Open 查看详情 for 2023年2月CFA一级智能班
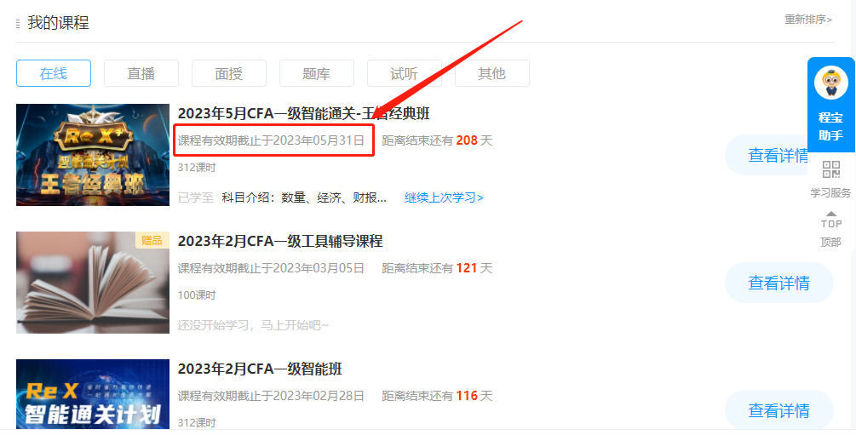Image resolution: width=856 pixels, height=435 pixels. click(778, 411)
